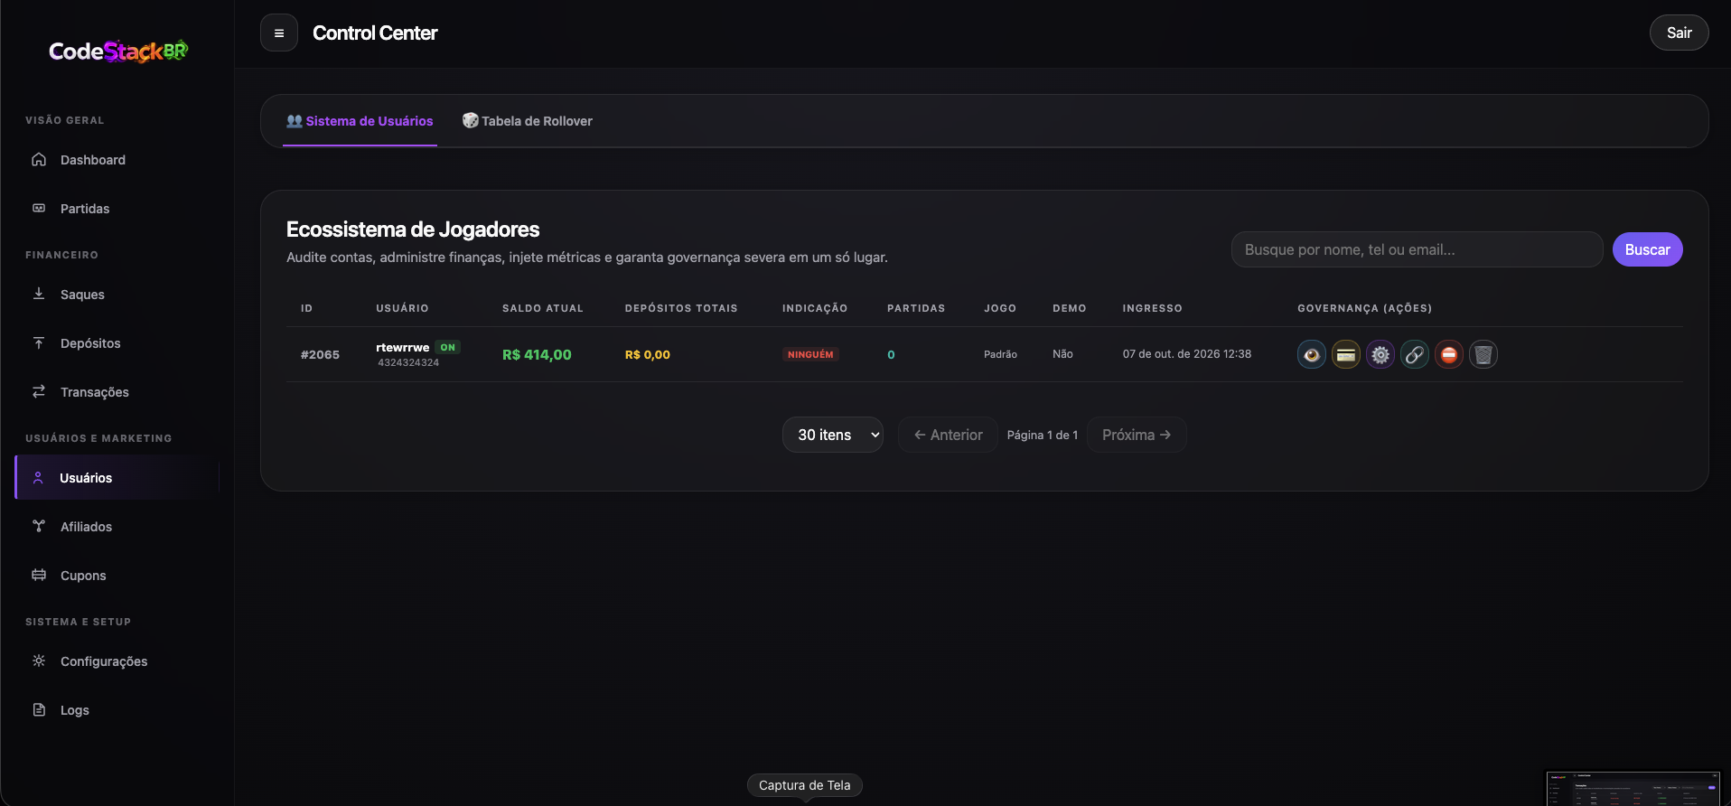Go to Dashboard via its home icon

[39, 160]
